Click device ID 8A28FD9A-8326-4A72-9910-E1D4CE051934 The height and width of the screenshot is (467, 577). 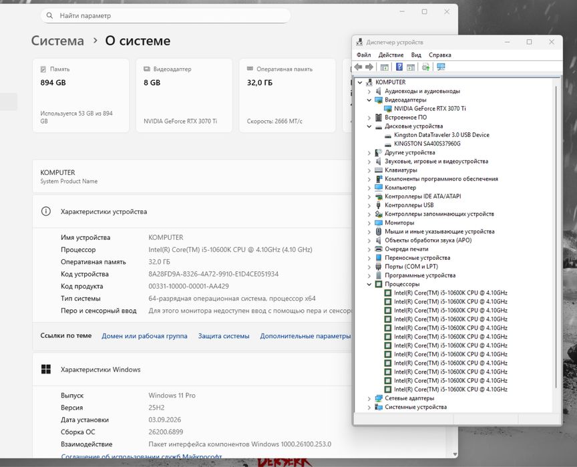click(x=214, y=274)
